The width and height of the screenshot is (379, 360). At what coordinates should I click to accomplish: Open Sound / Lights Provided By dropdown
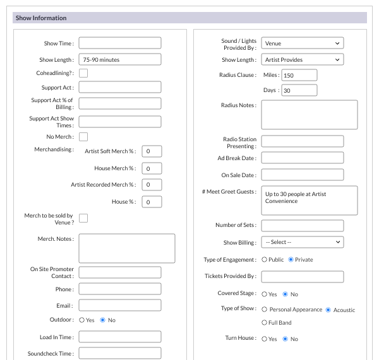(302, 44)
